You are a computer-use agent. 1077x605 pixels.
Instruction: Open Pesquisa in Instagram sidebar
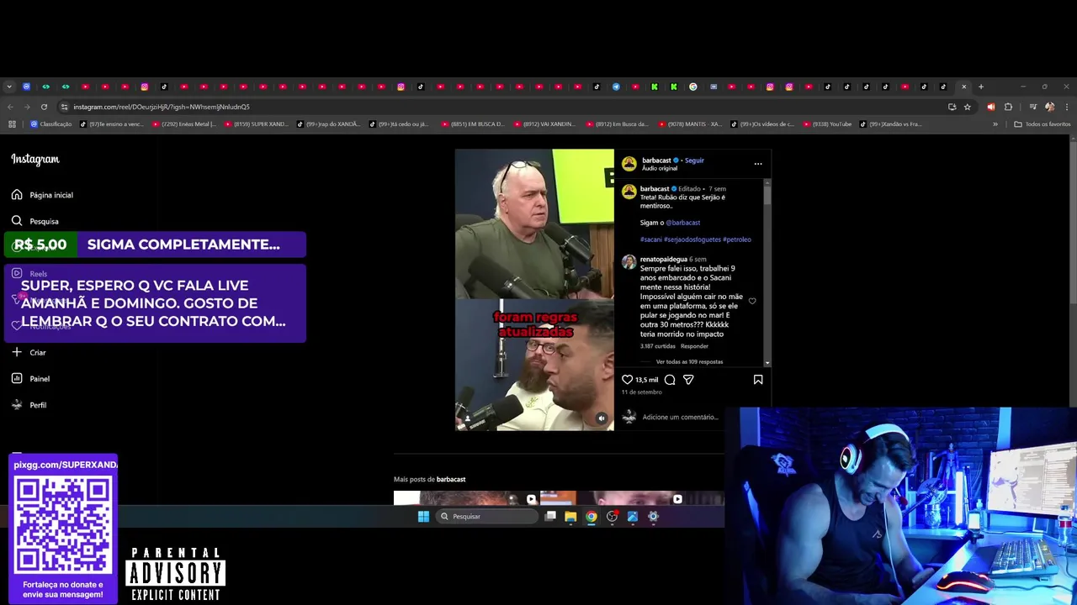(35, 221)
